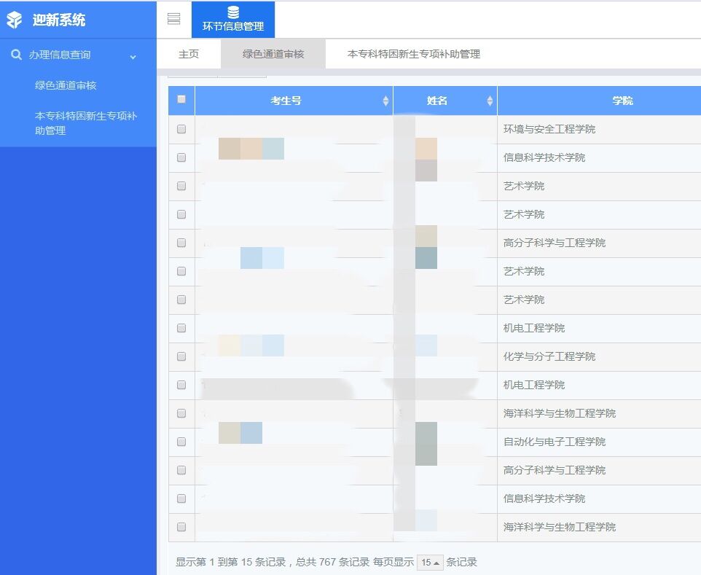Open 本专科特困新生专项补助管理 tab
The image size is (701, 575).
coord(413,54)
